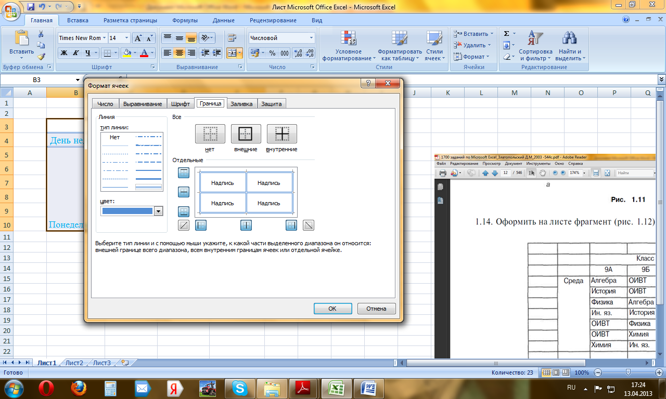Align text left in ribbon
The width and height of the screenshot is (666, 399).
point(168,52)
